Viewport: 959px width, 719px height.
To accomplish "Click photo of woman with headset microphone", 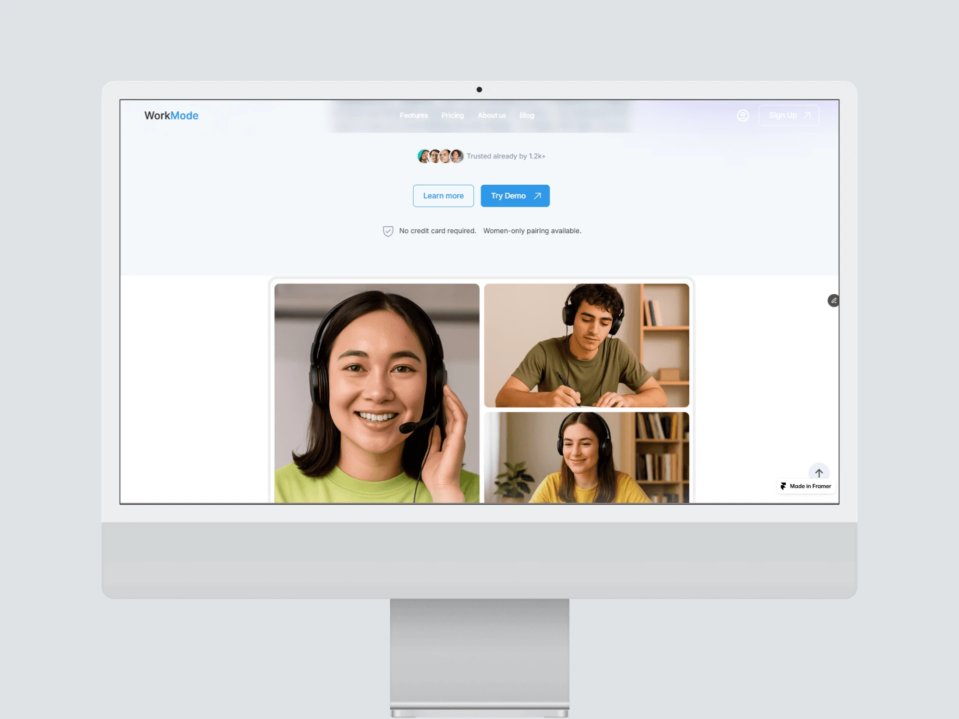I will [x=377, y=393].
